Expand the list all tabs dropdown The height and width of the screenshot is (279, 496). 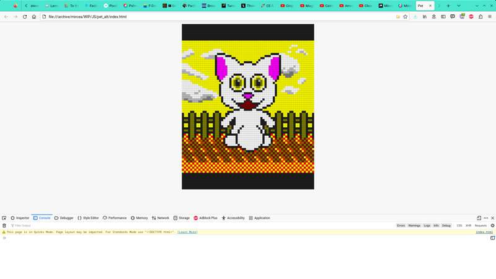(459, 6)
